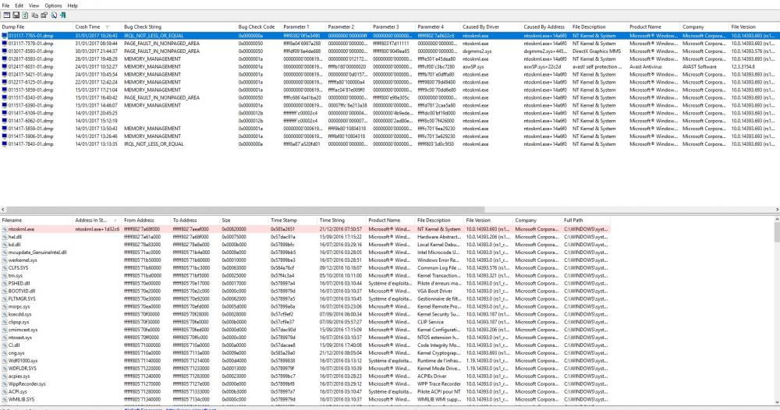The width and height of the screenshot is (780, 410).
Task: Click the Copy selected items toolbar icon
Action: coord(34,15)
